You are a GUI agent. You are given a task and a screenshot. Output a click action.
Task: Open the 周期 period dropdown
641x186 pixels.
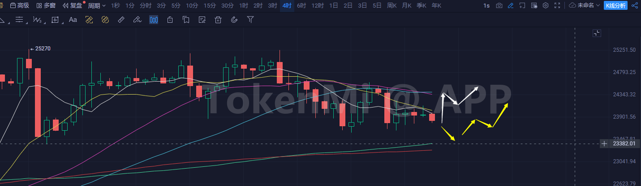(97, 6)
